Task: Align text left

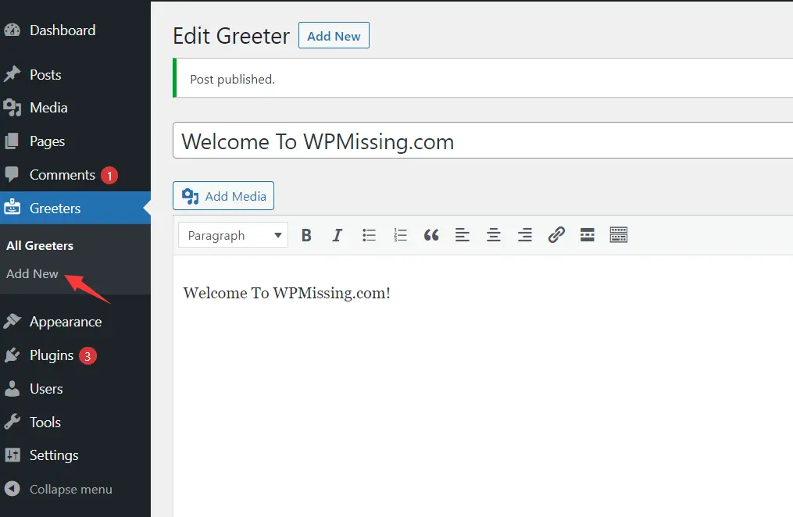Action: pyautogui.click(x=463, y=235)
